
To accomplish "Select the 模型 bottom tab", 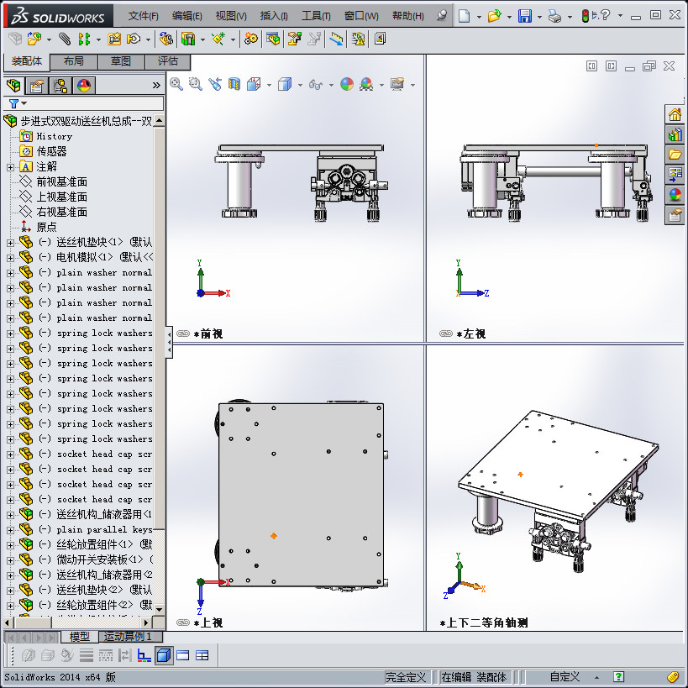I will point(80,636).
